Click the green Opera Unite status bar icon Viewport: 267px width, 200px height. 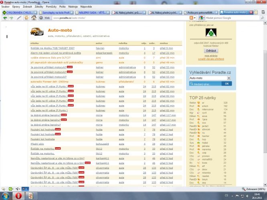click(x=10, y=189)
